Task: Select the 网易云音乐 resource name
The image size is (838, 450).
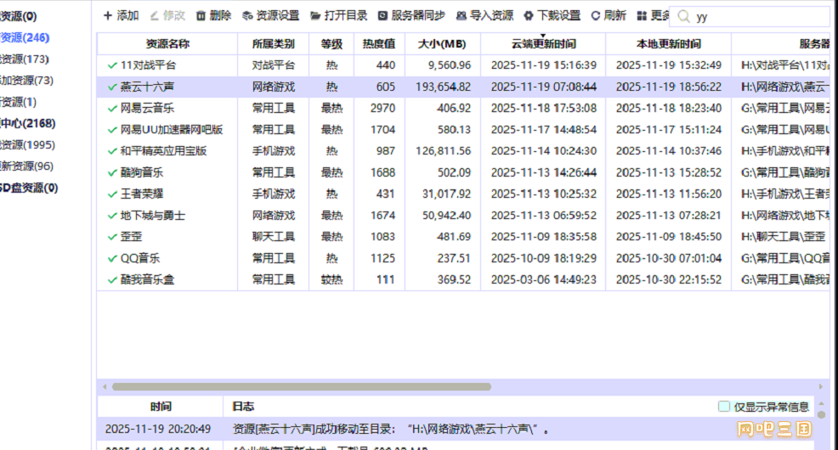Action: [x=147, y=108]
